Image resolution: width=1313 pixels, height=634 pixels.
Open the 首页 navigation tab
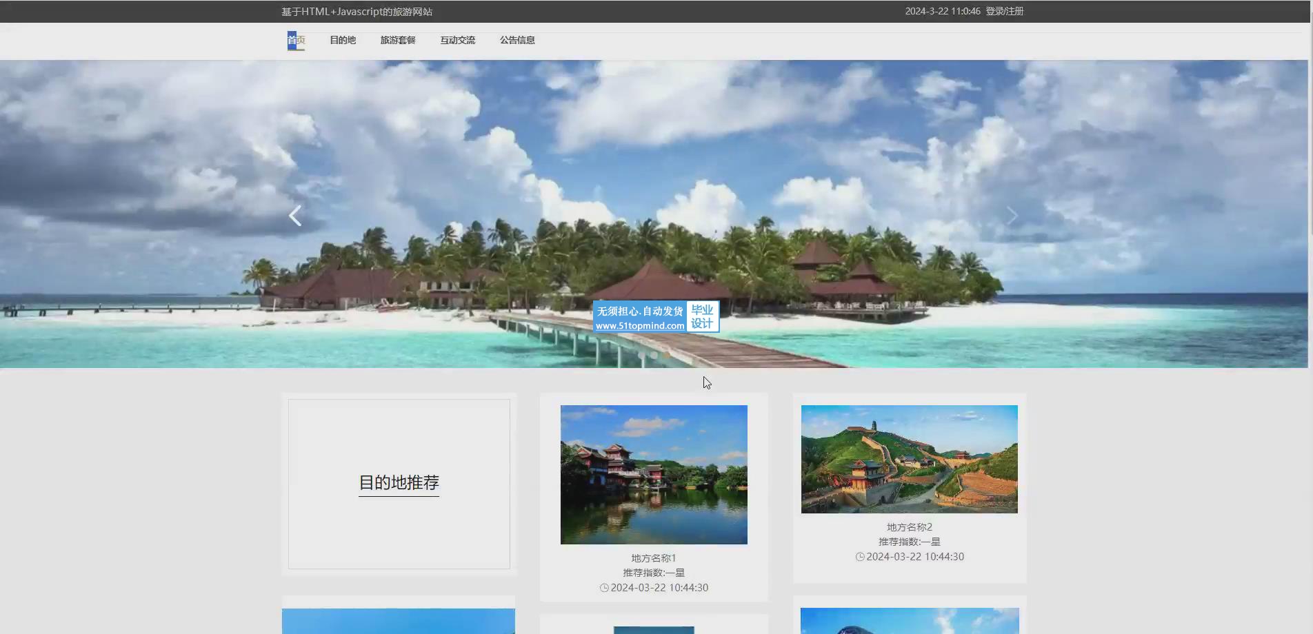(296, 40)
